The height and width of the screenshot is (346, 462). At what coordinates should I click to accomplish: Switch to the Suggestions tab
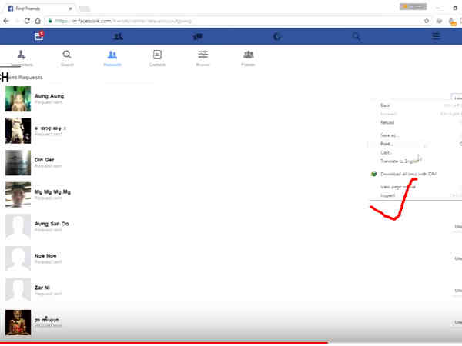point(22,58)
